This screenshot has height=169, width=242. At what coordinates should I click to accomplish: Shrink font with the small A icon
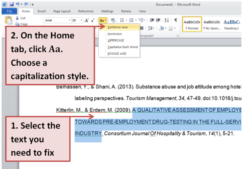(93, 20)
